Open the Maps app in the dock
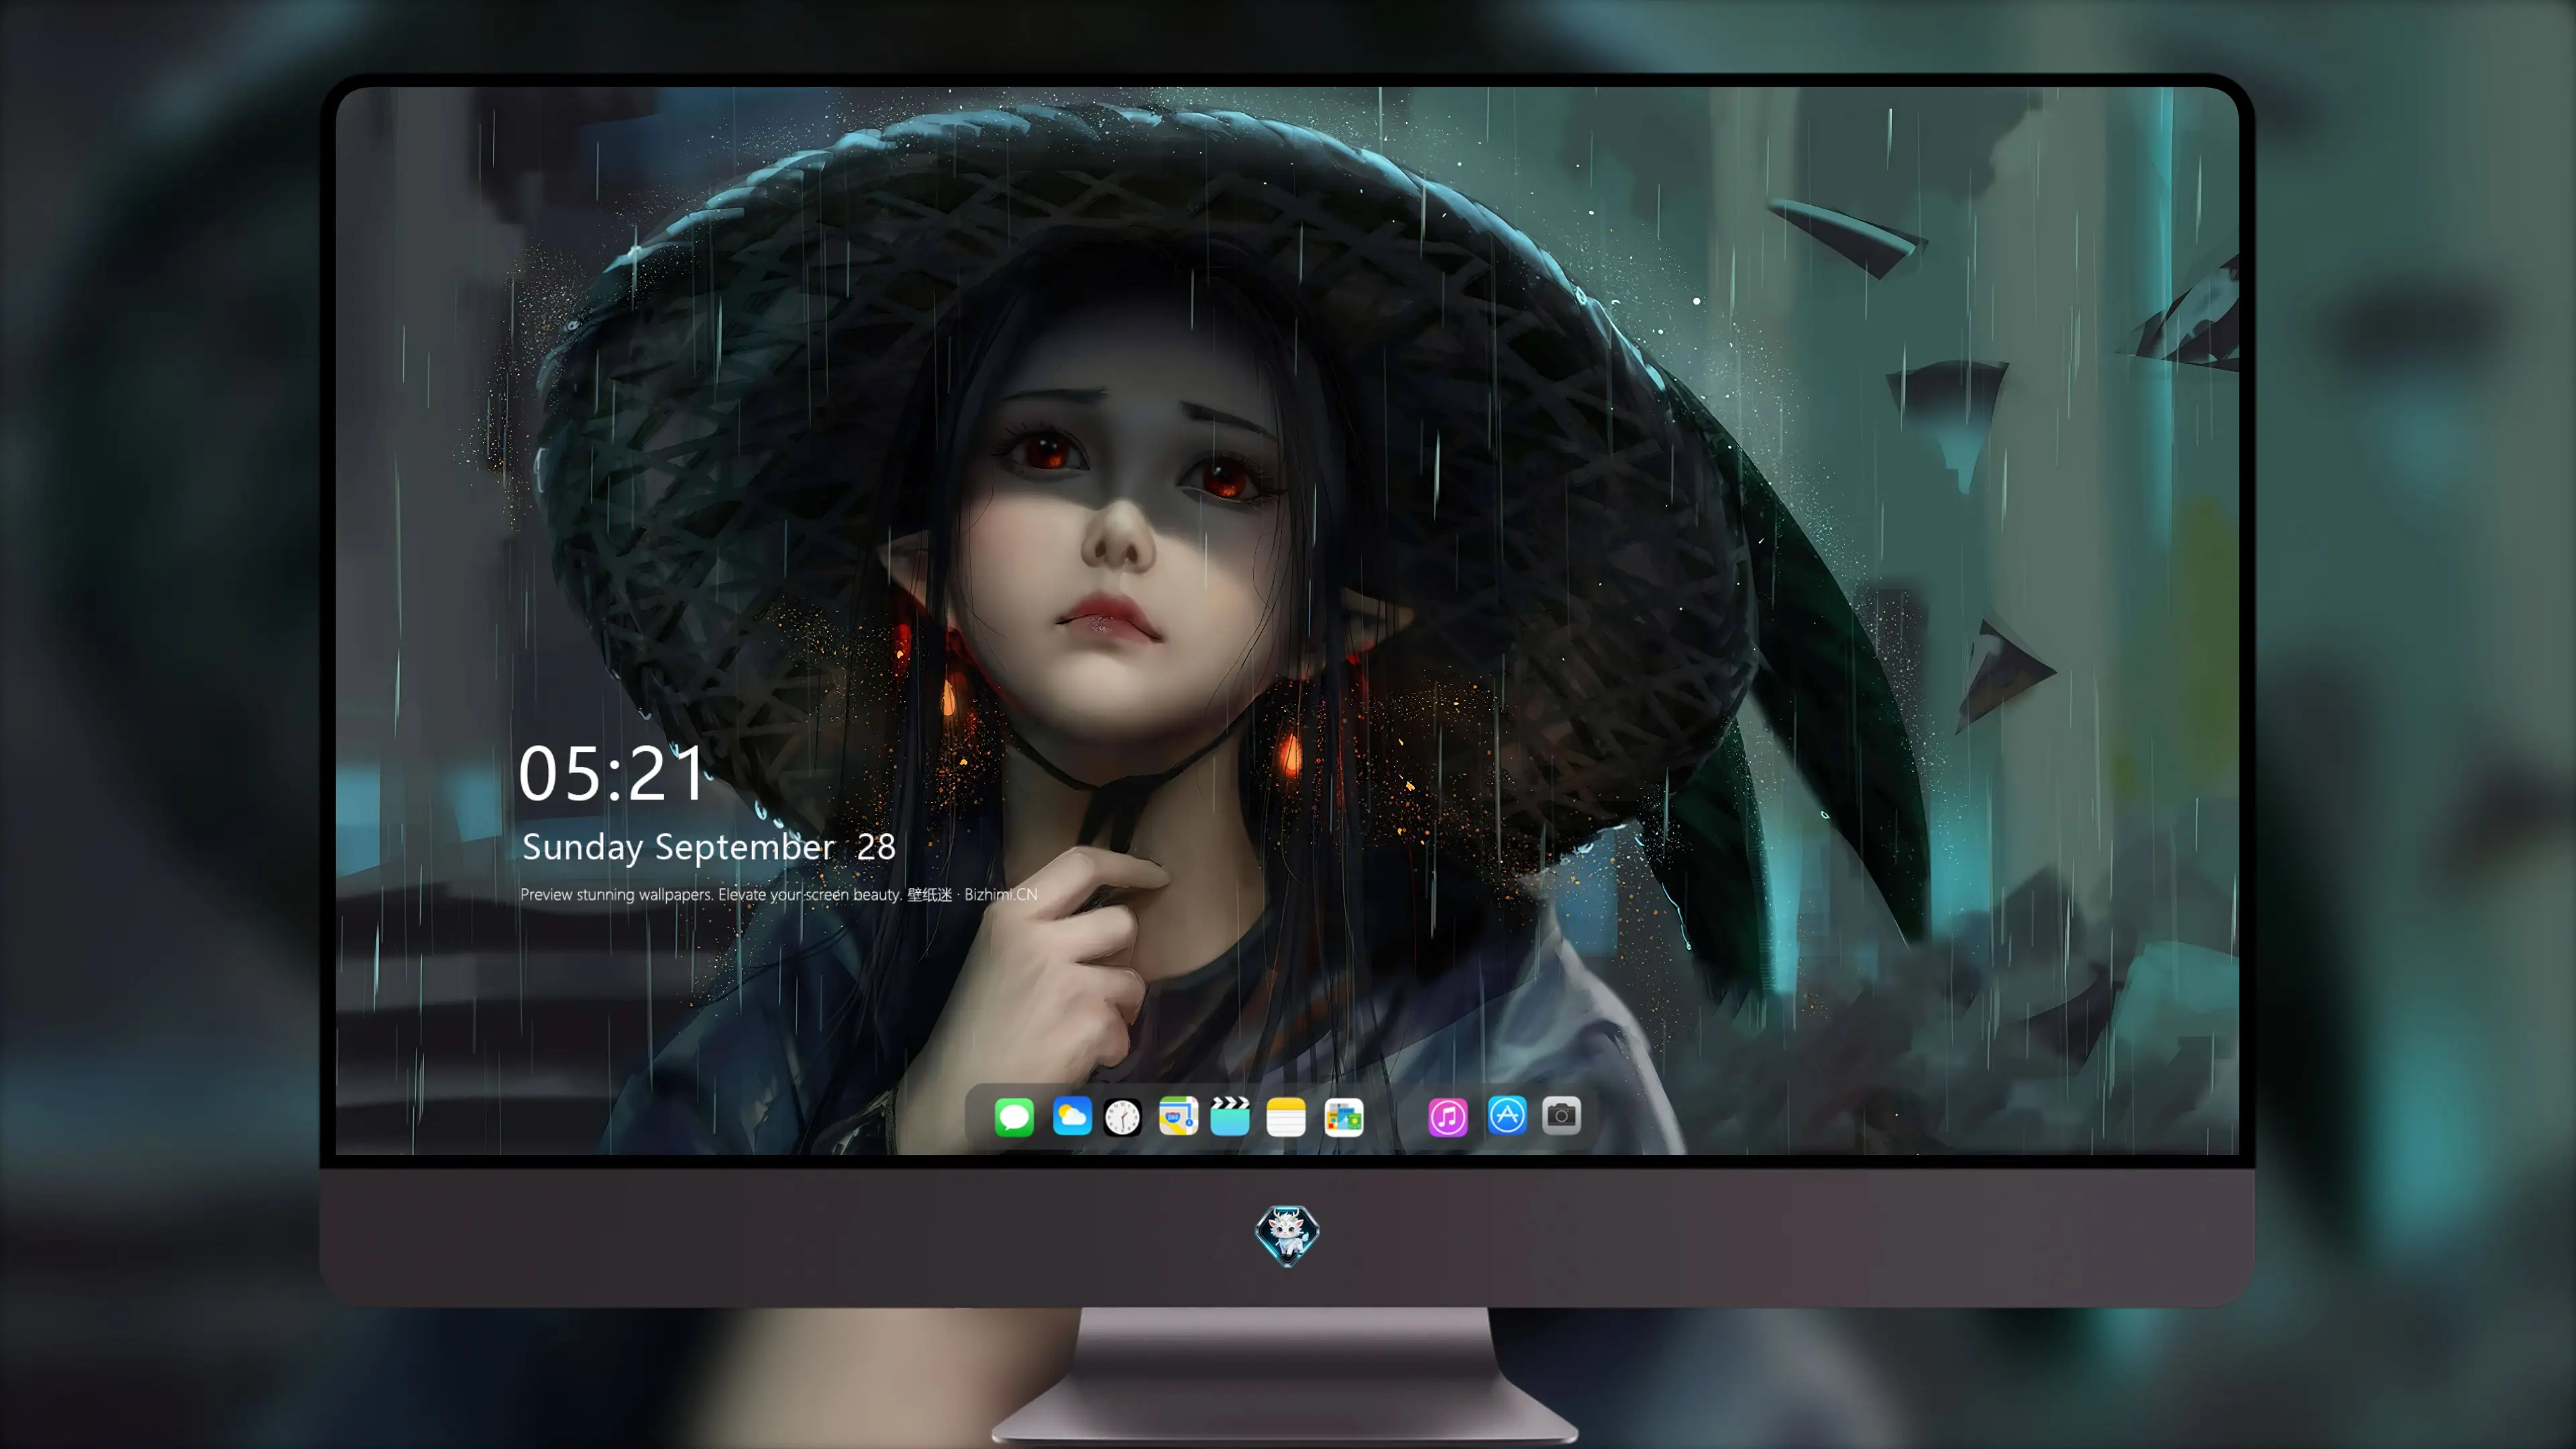Screen dimensions: 2576x1449 tap(1178, 1116)
